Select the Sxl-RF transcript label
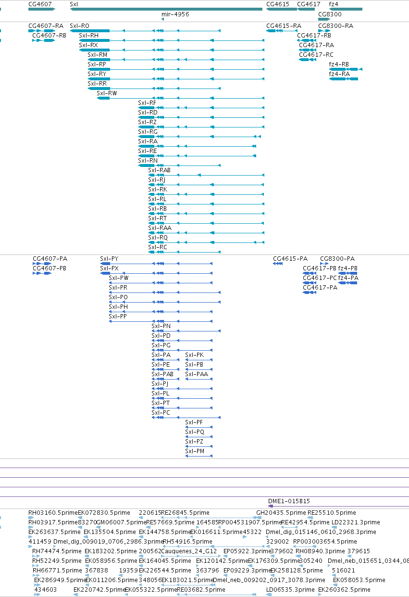Screen dimensions: 409x597 (147, 102)
